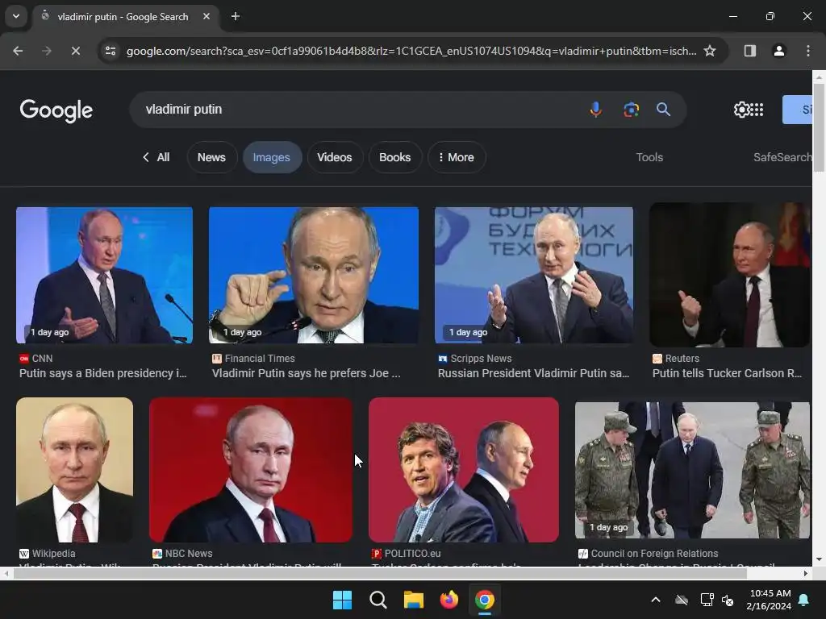Switch to the All results tab
This screenshot has height=619, width=826.
coord(156,157)
